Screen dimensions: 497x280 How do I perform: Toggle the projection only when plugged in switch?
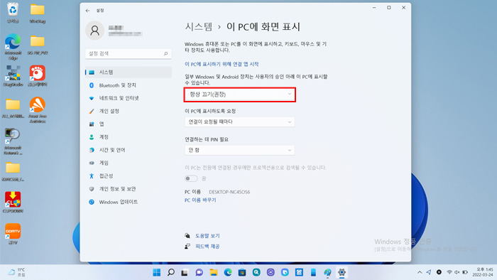tap(191, 178)
